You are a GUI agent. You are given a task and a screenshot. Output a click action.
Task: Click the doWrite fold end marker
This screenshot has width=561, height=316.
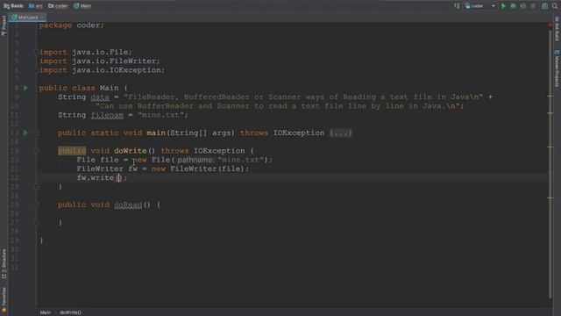click(37, 187)
